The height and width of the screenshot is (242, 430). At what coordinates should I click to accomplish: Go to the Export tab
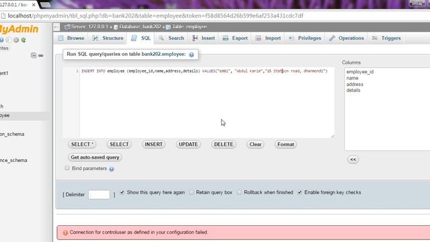coord(235,38)
